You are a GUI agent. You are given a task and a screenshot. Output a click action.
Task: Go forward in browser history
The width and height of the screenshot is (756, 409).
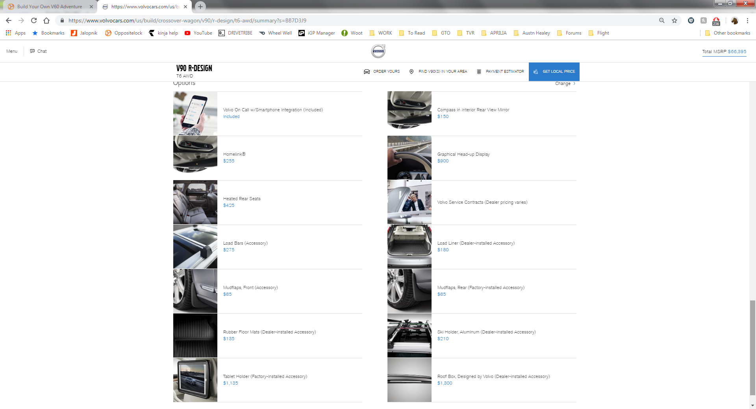(x=21, y=20)
